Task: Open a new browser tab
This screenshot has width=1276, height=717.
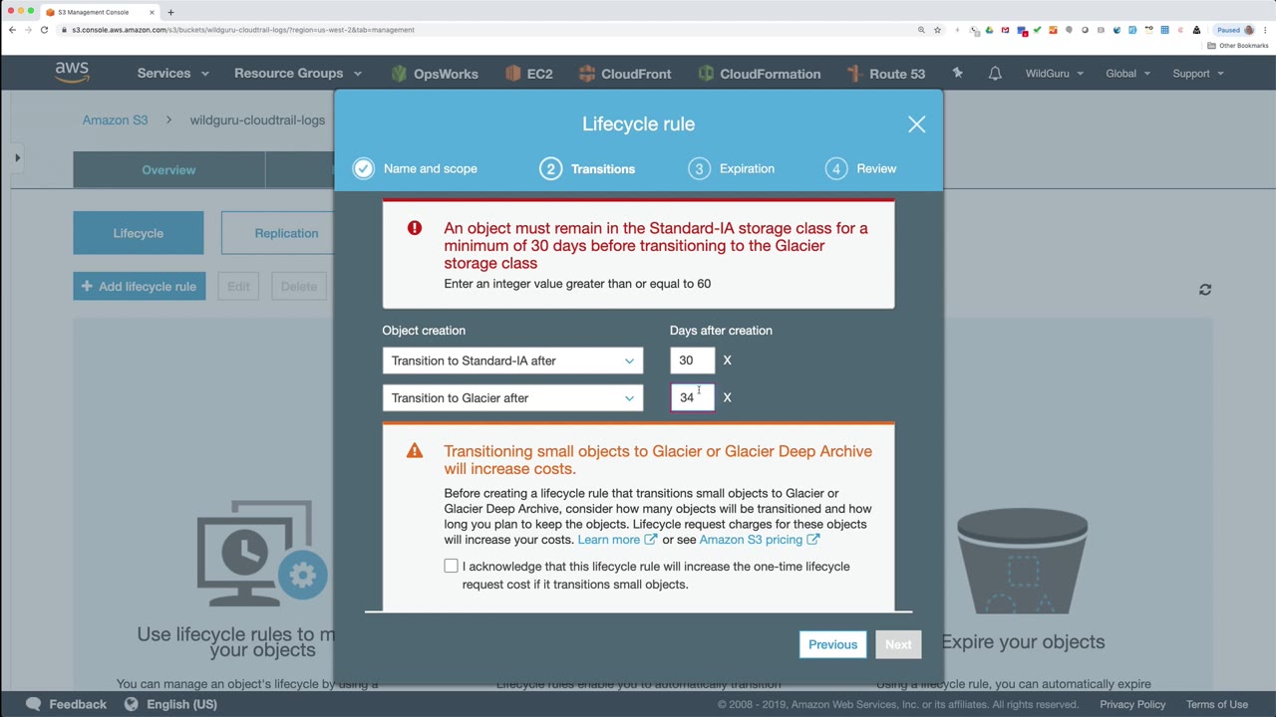Action: click(170, 12)
